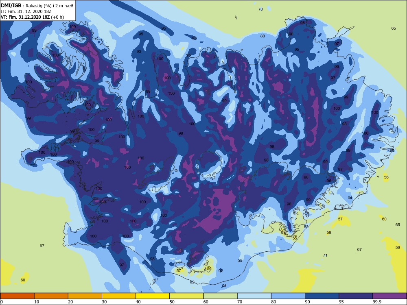The height and width of the screenshot is (305, 407).
Task: Click the 'VT: Fim. 31.12.2020 18Z' line
Action: 25,17
